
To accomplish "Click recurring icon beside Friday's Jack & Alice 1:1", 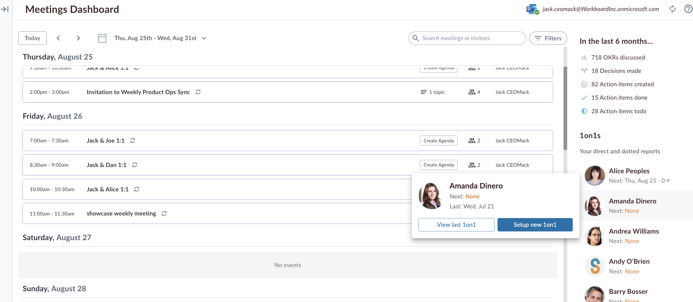I will [137, 189].
